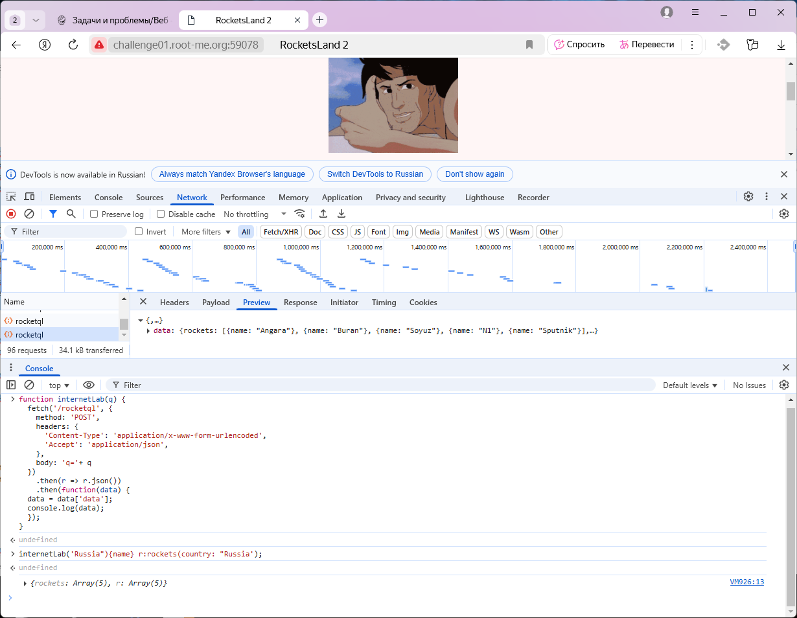
Task: Toggle the Network filter funnel icon
Action: (53, 214)
